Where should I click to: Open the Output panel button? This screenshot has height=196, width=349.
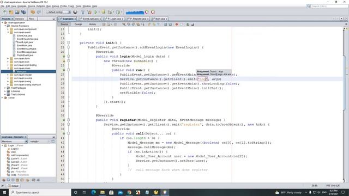(13, 186)
